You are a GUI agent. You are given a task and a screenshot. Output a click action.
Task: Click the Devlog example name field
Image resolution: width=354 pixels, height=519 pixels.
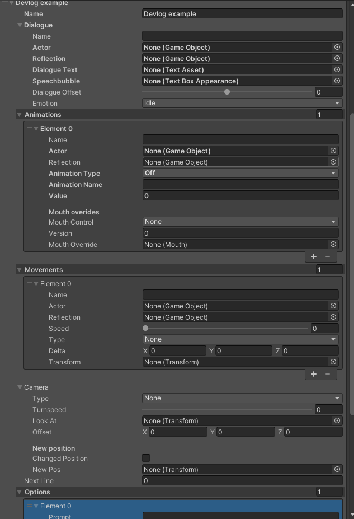[242, 14]
